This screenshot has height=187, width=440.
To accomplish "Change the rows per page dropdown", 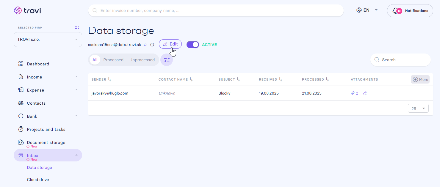I will 418,109.
